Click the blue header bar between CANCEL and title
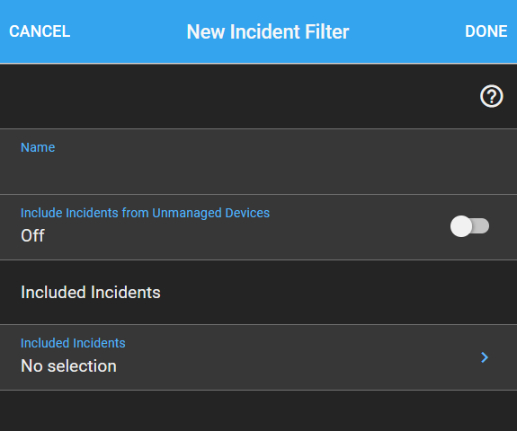 (x=129, y=31)
